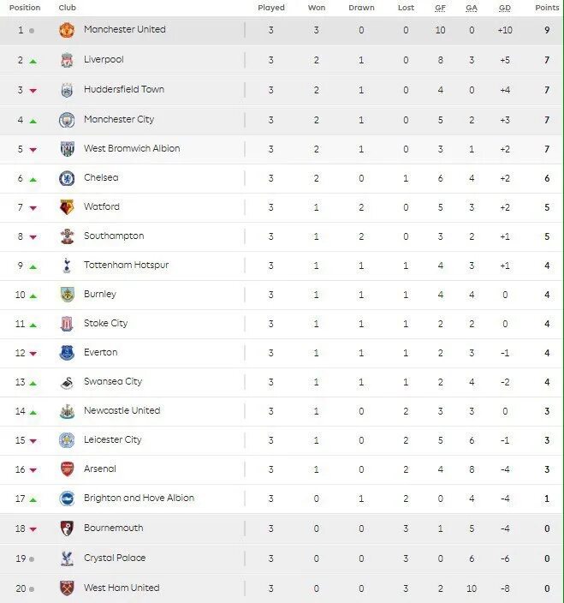
Task: Click the Crystal Palace crest icon
Action: coord(67,558)
